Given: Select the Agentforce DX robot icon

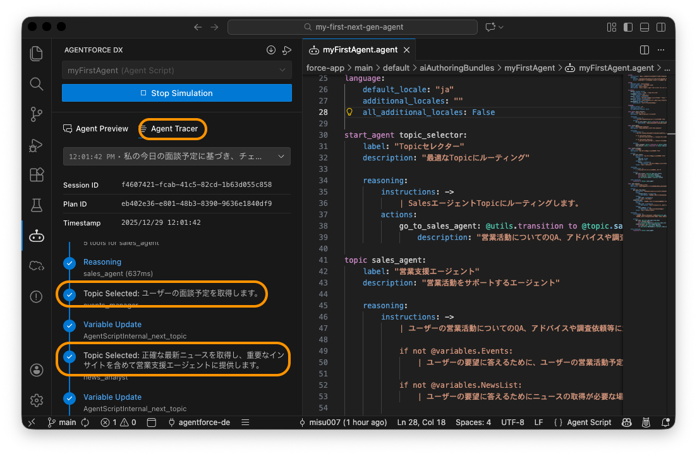Looking at the screenshot, I should (37, 236).
